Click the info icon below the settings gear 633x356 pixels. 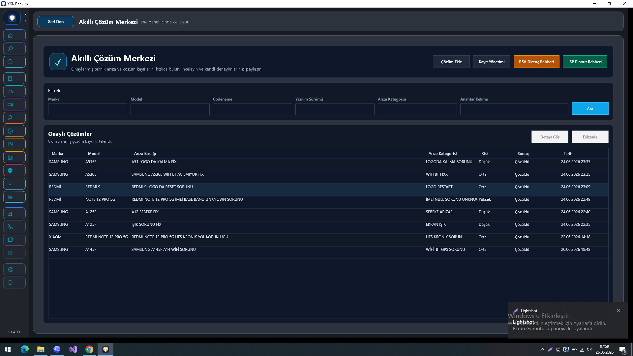click(14, 282)
